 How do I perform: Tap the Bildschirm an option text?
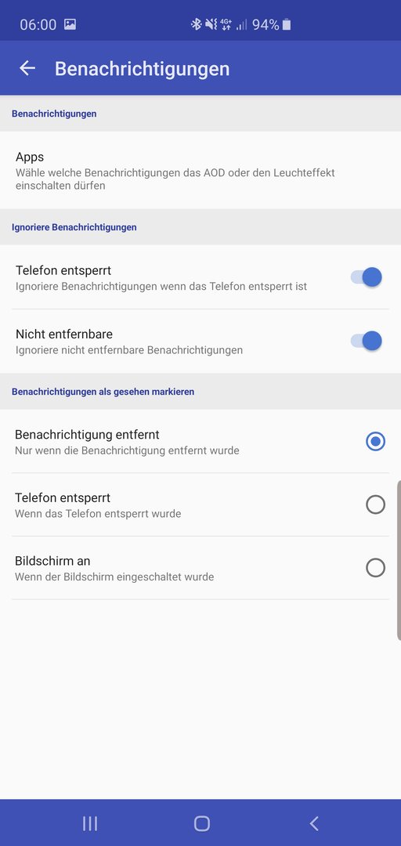(x=52, y=561)
